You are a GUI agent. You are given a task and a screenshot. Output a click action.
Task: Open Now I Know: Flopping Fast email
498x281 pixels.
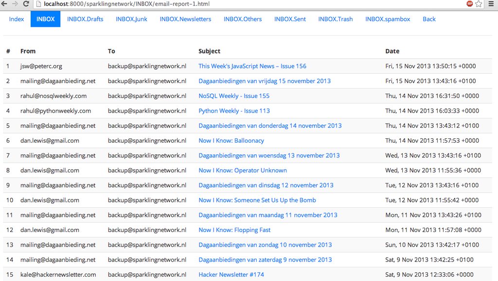pos(234,230)
